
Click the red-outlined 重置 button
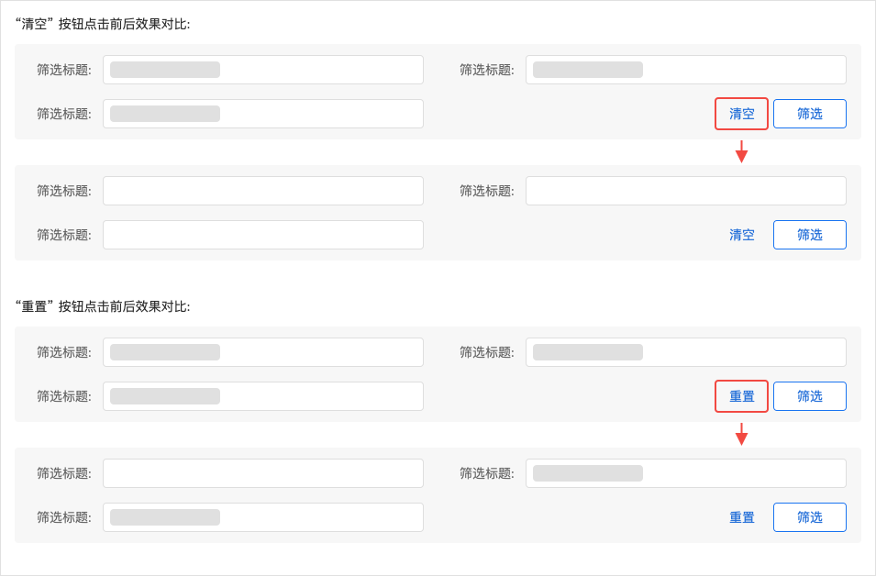pos(741,396)
